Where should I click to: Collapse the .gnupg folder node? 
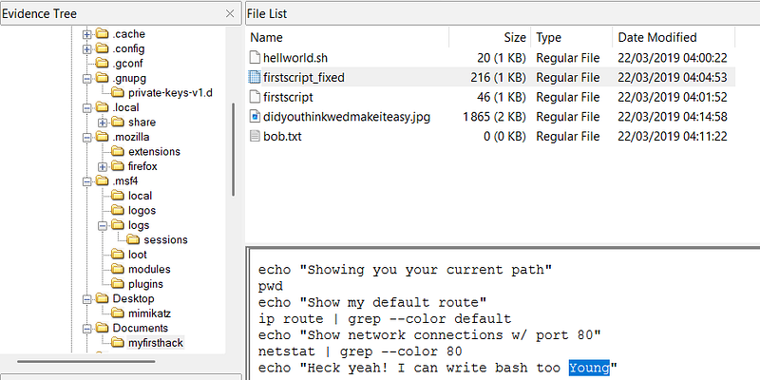[87, 79]
